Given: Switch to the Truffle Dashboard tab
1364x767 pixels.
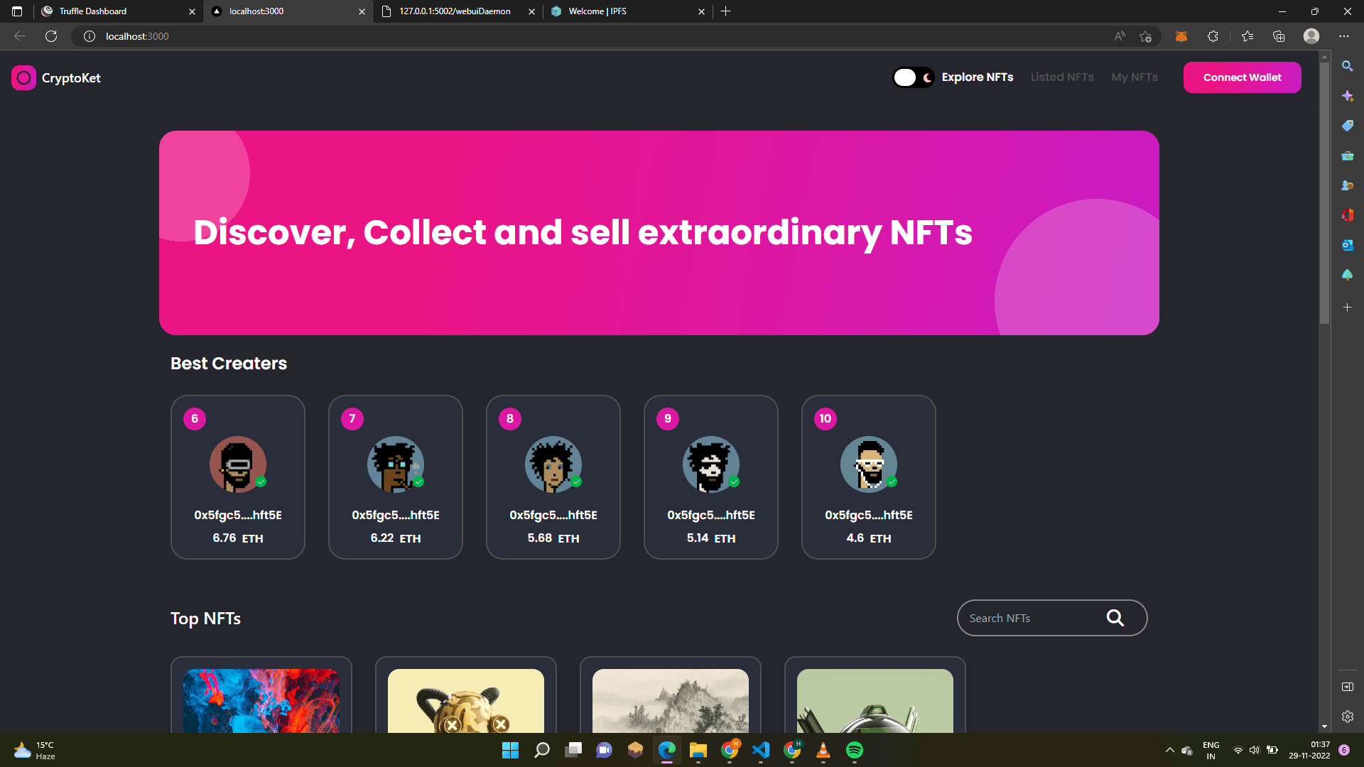Looking at the screenshot, I should pos(92,11).
